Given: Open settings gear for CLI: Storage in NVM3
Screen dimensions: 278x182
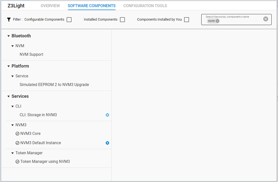Looking at the screenshot, I should (107, 115).
